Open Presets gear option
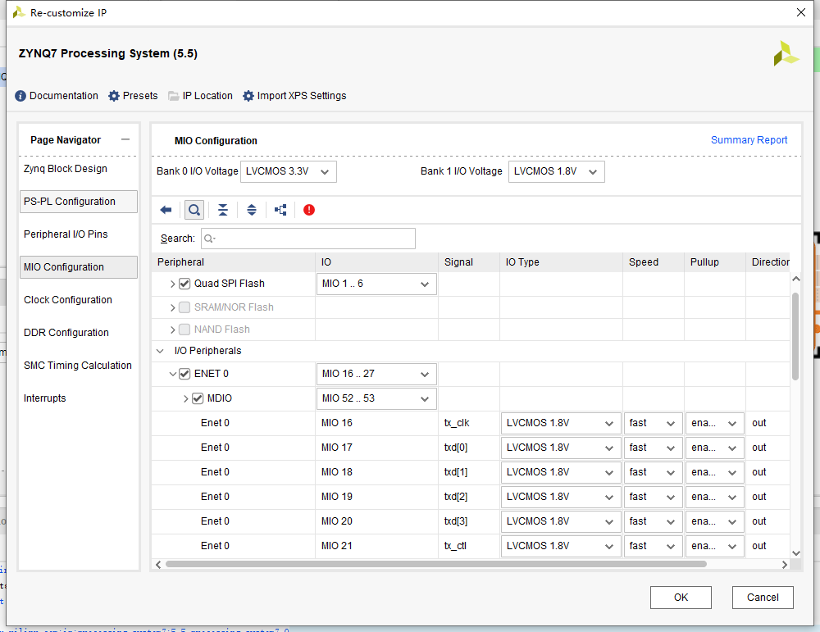Viewport: 820px width, 632px height. point(133,96)
